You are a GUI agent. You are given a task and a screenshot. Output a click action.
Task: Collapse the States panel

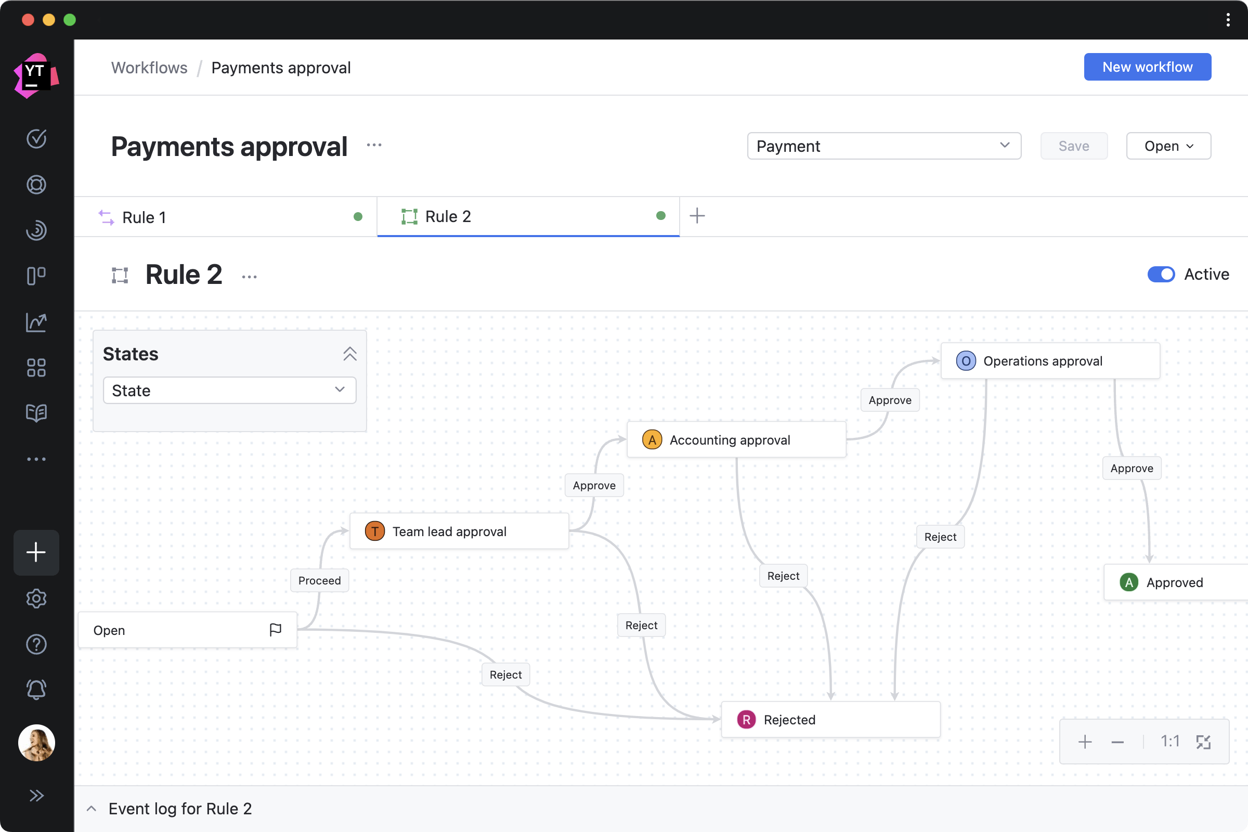coord(349,354)
